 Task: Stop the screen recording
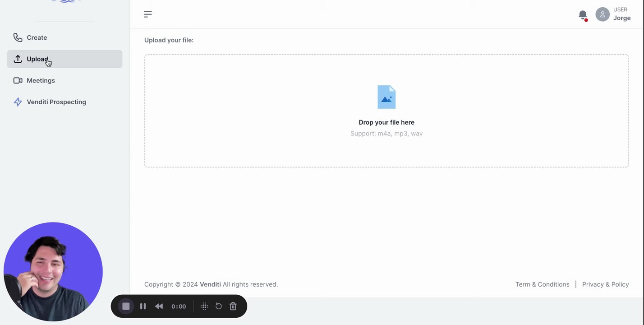click(126, 306)
